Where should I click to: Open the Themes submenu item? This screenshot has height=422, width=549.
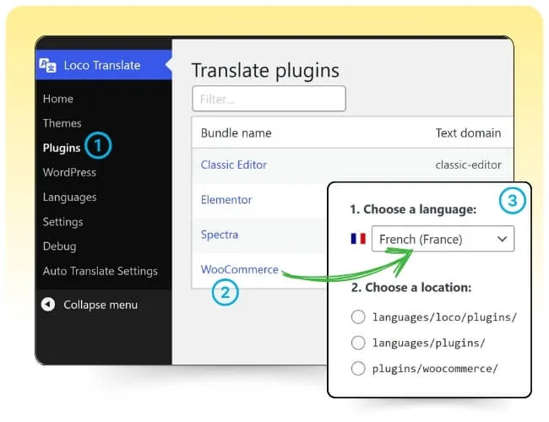(x=62, y=123)
